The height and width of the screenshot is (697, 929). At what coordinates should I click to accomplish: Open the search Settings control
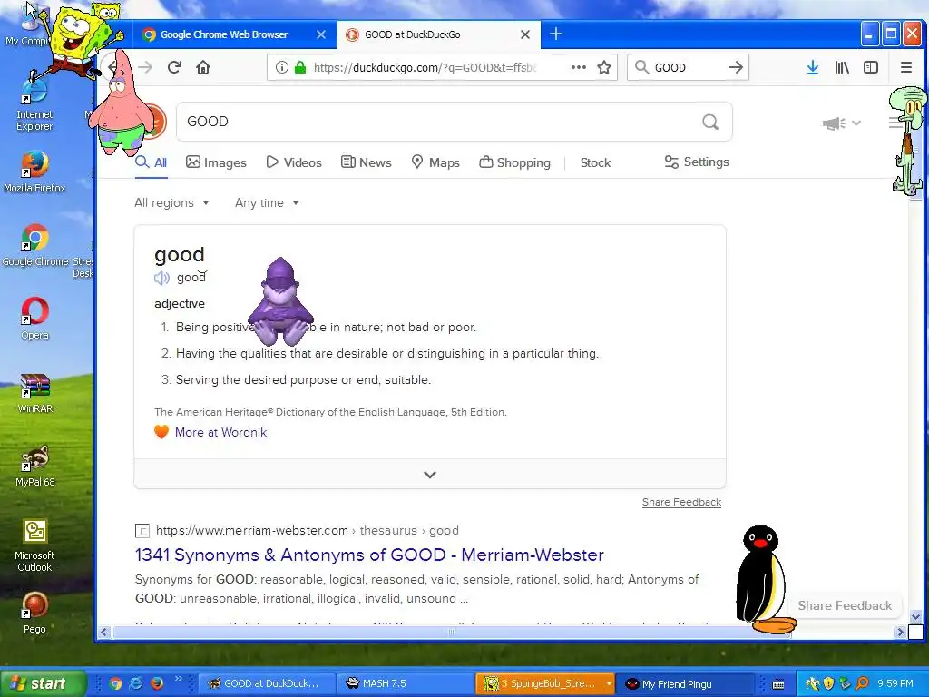pyautogui.click(x=697, y=162)
